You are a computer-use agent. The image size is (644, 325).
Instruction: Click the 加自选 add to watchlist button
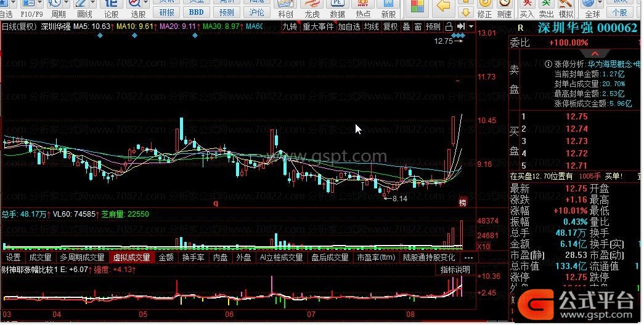pos(349,26)
